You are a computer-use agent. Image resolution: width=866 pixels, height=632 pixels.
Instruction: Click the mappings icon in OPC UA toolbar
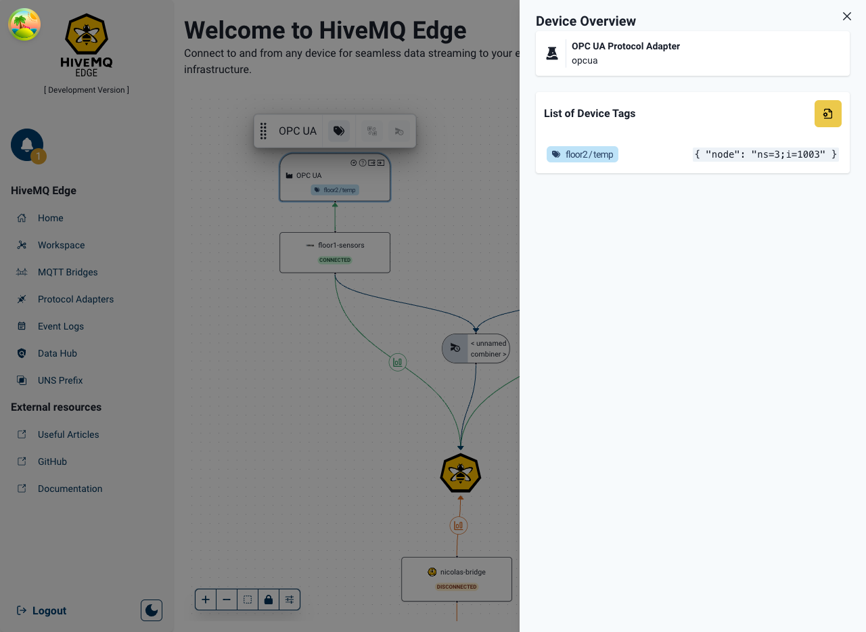click(x=371, y=131)
